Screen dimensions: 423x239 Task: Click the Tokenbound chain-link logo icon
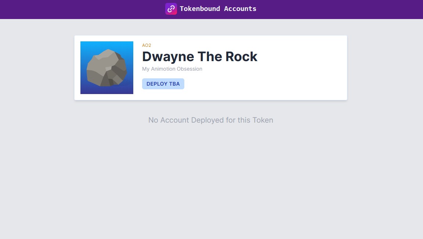(171, 9)
